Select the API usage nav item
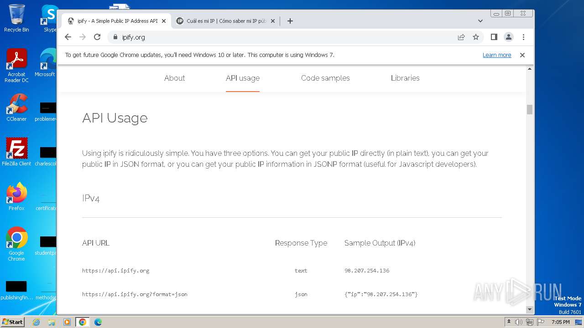The image size is (584, 328). (243, 78)
